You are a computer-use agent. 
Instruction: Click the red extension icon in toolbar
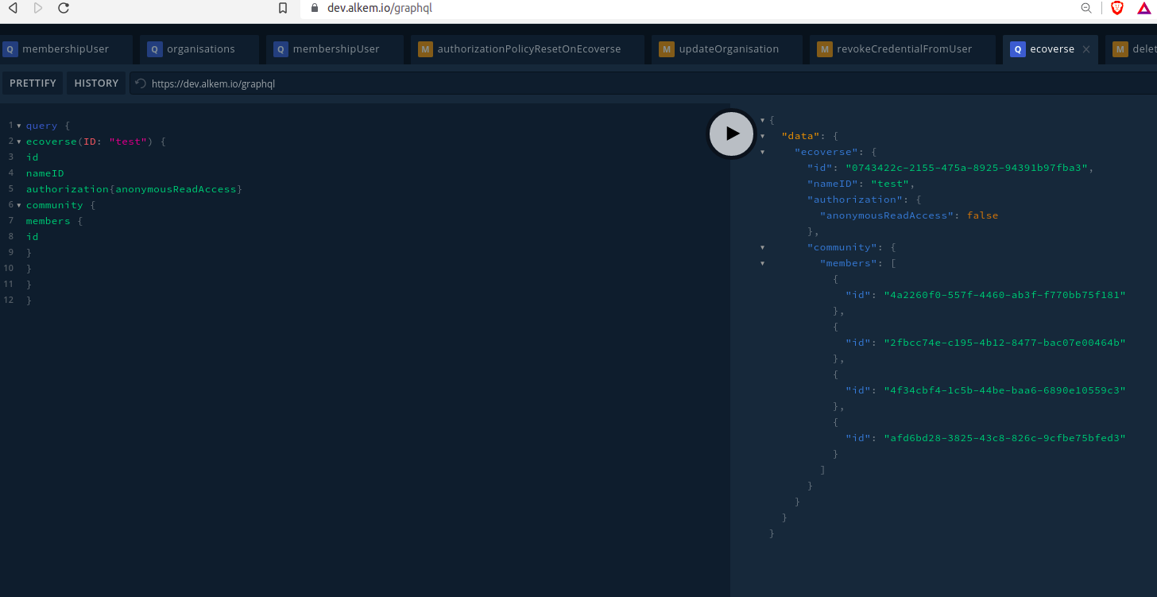(x=1144, y=9)
